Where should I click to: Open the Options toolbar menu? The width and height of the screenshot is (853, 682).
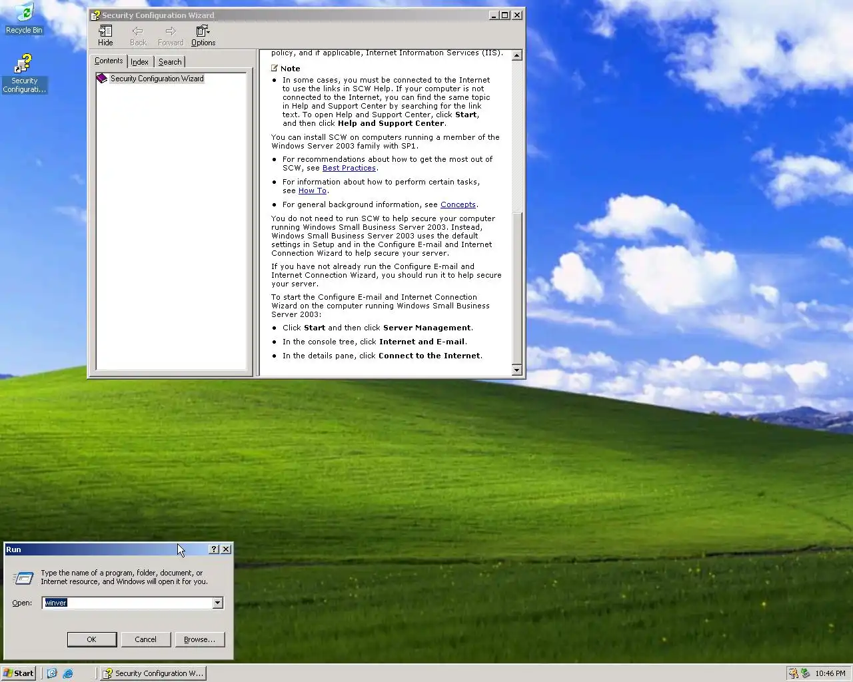[203, 35]
